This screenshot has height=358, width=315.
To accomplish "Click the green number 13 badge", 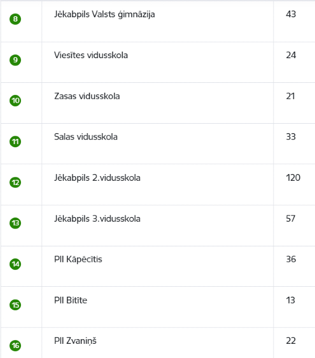I will tap(15, 223).
